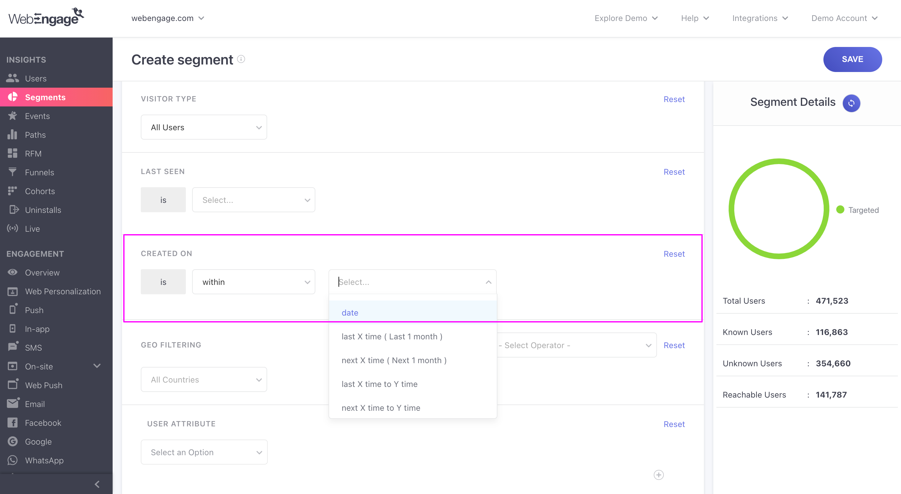Select date from the Created On list
901x494 pixels.
tap(350, 312)
